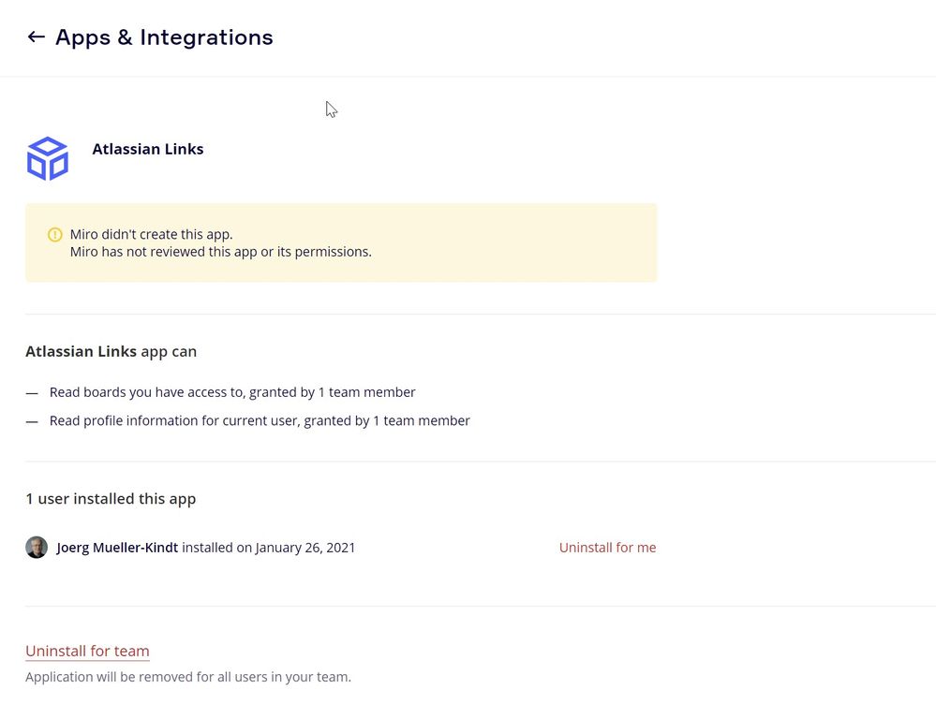
Task: Click Joerg Mueller-Kindt's avatar photo
Action: [x=37, y=548]
